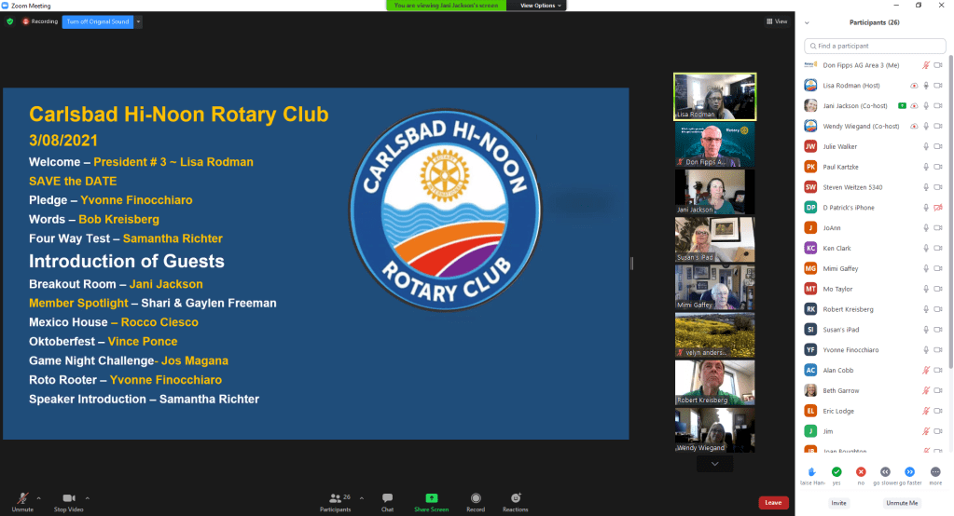Click the red 'no' feedback icon

point(861,472)
